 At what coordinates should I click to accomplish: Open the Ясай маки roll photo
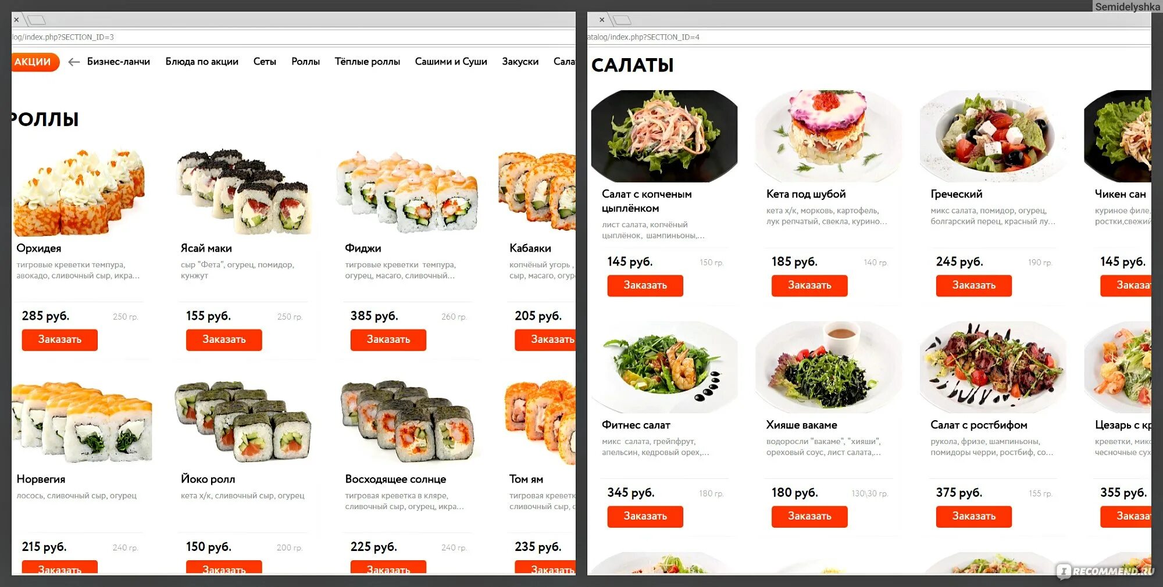pyautogui.click(x=244, y=192)
